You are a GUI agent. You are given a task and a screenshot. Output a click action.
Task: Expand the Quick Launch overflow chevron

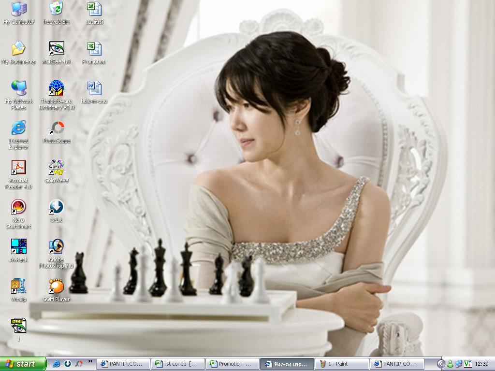click(90, 361)
